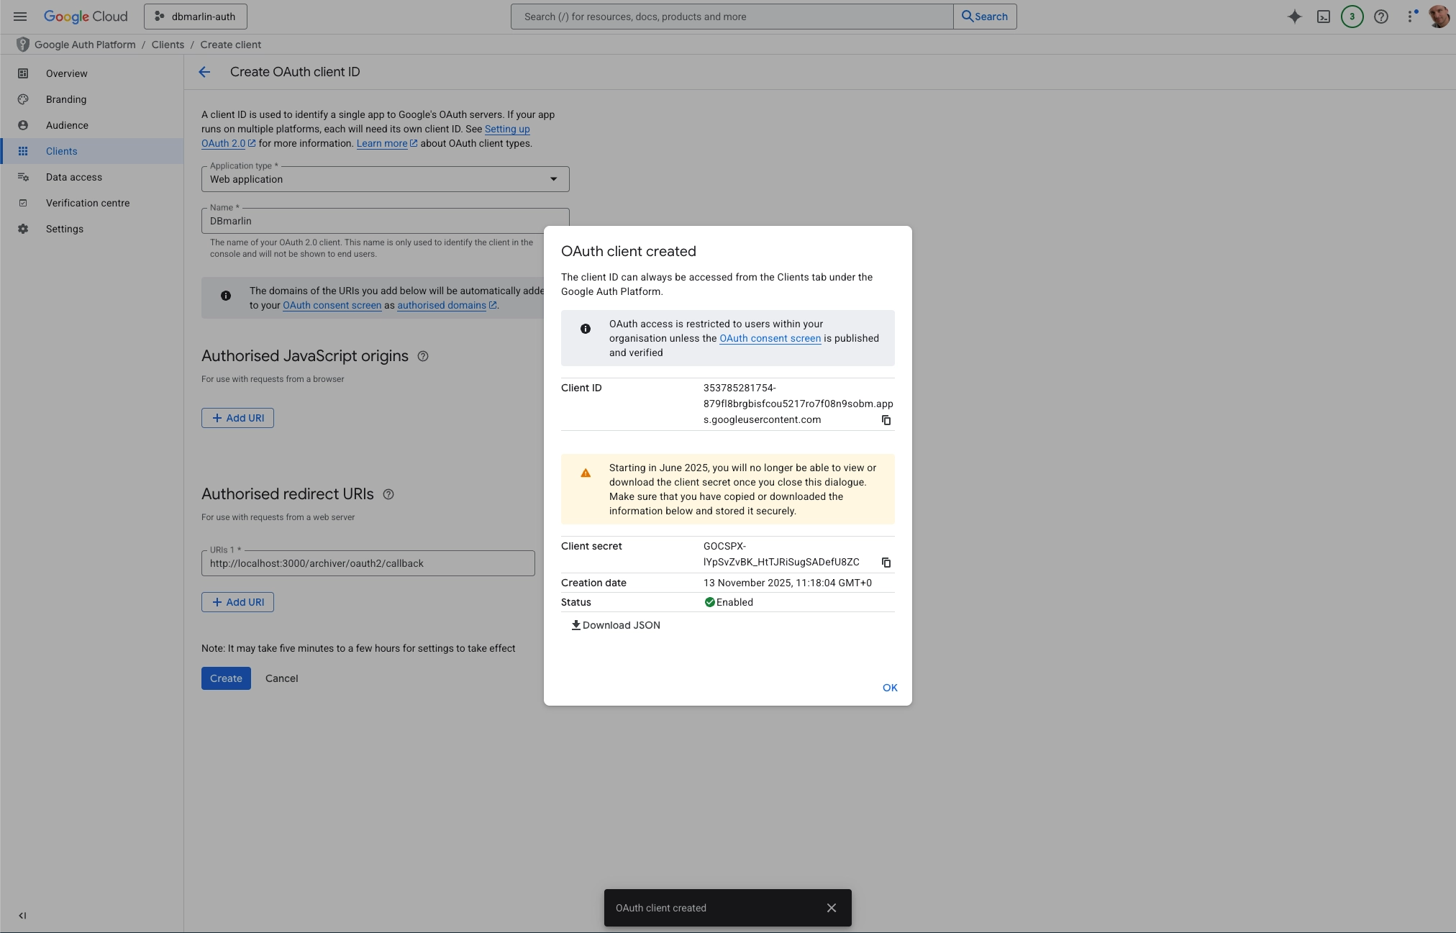Click the back arrow beside Create OAuth client ID
The image size is (1456, 933).
tap(204, 72)
